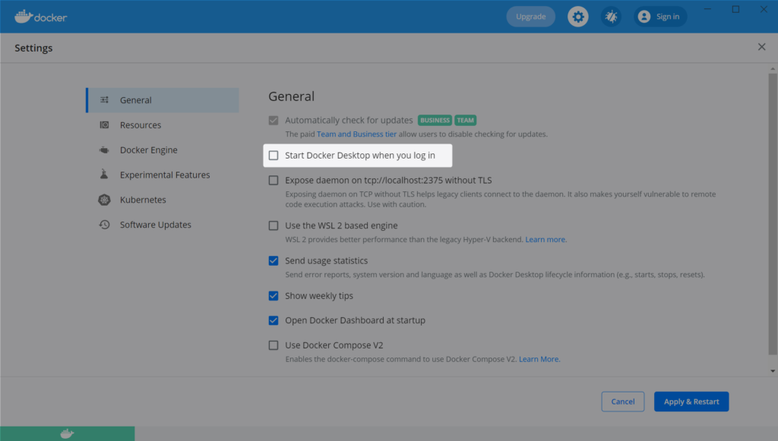Click the Docker whale logo in header
Screen dimensions: 778x441
tap(41, 17)
